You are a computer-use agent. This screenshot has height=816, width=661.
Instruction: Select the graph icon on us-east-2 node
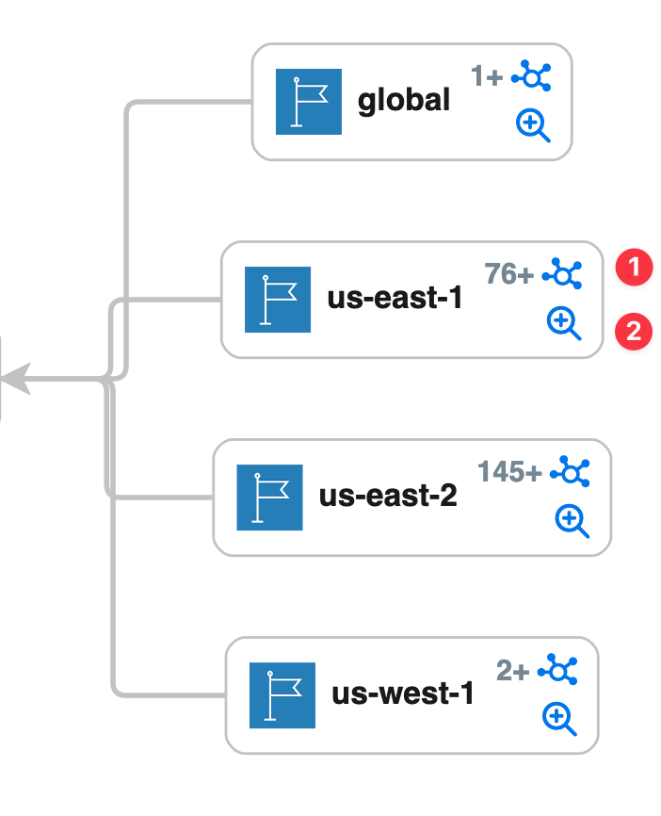[x=571, y=471]
